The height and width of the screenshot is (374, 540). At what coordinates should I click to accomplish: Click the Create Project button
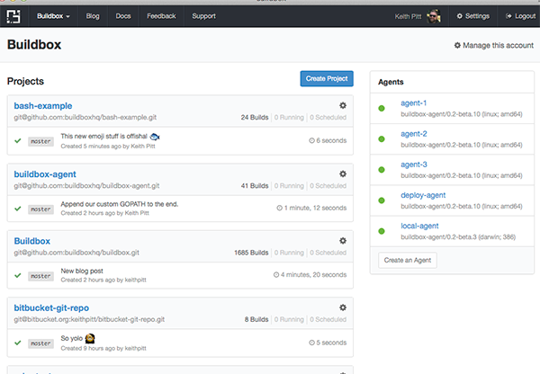coord(327,79)
